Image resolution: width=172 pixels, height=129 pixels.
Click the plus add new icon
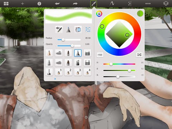coord(23,4)
